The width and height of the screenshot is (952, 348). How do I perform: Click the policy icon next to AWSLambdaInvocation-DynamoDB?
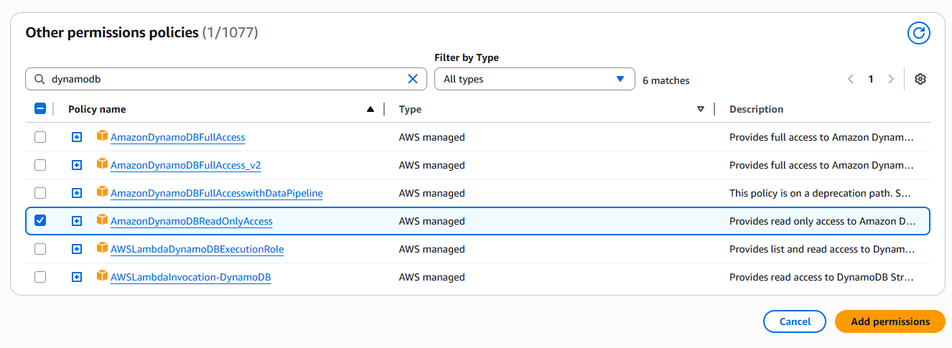pyautogui.click(x=102, y=276)
